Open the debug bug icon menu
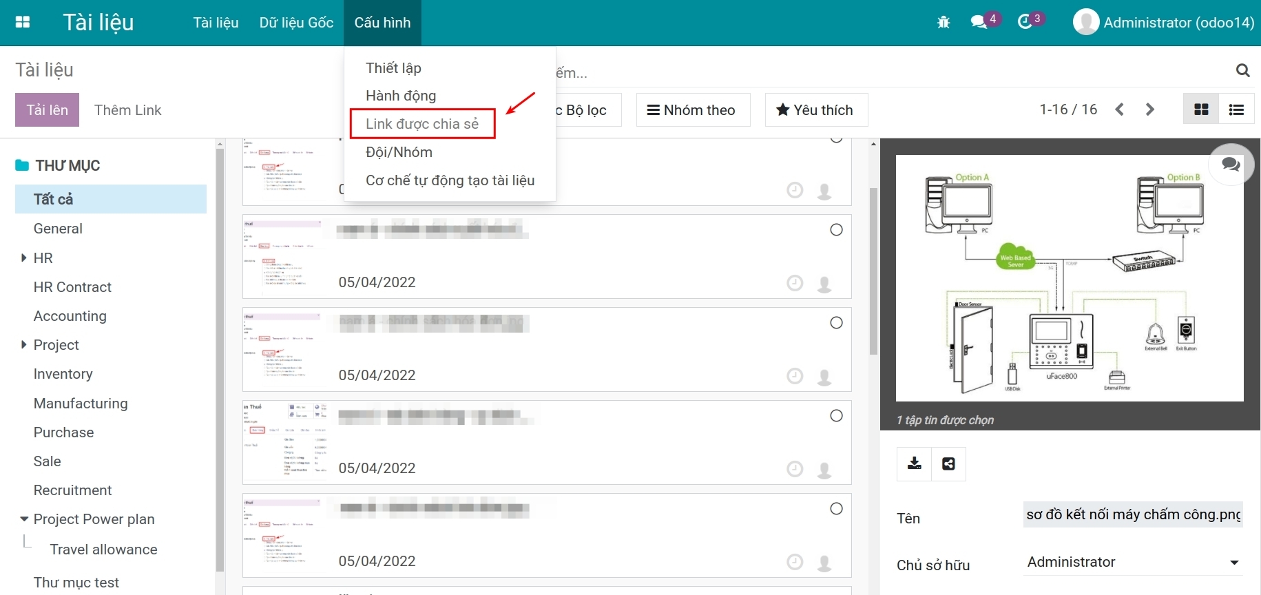Viewport: 1261px width, 595px height. click(944, 22)
